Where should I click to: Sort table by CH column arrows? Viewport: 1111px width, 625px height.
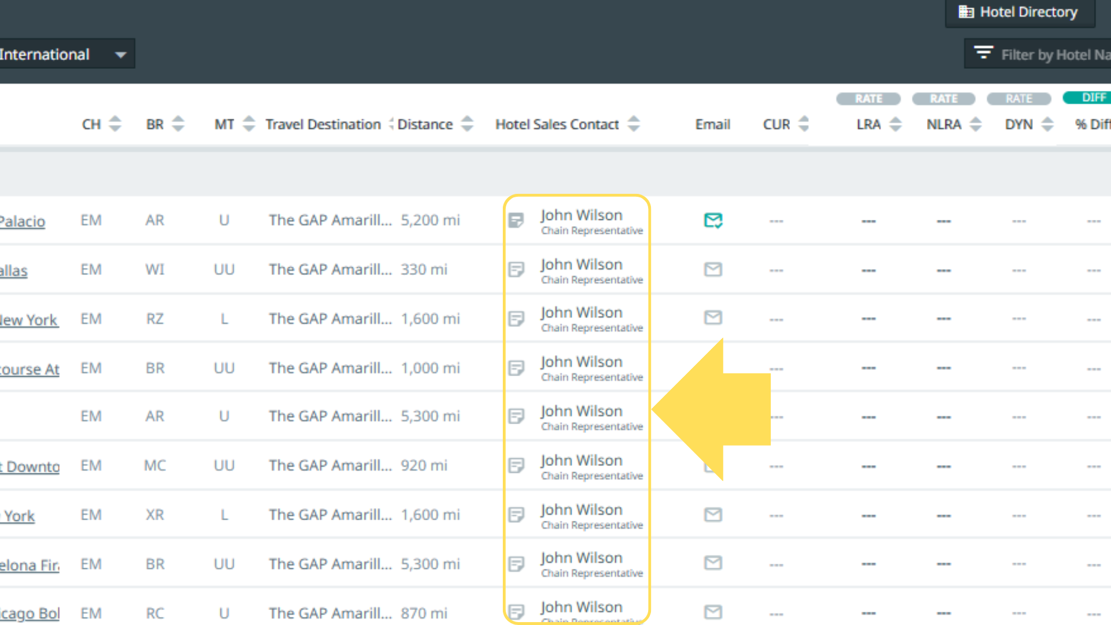pyautogui.click(x=115, y=124)
